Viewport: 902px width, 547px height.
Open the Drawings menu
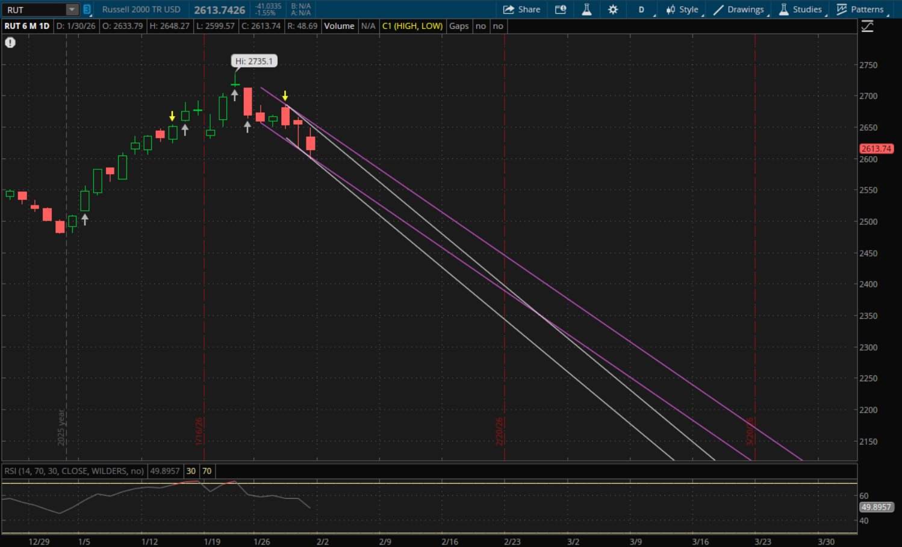[739, 10]
